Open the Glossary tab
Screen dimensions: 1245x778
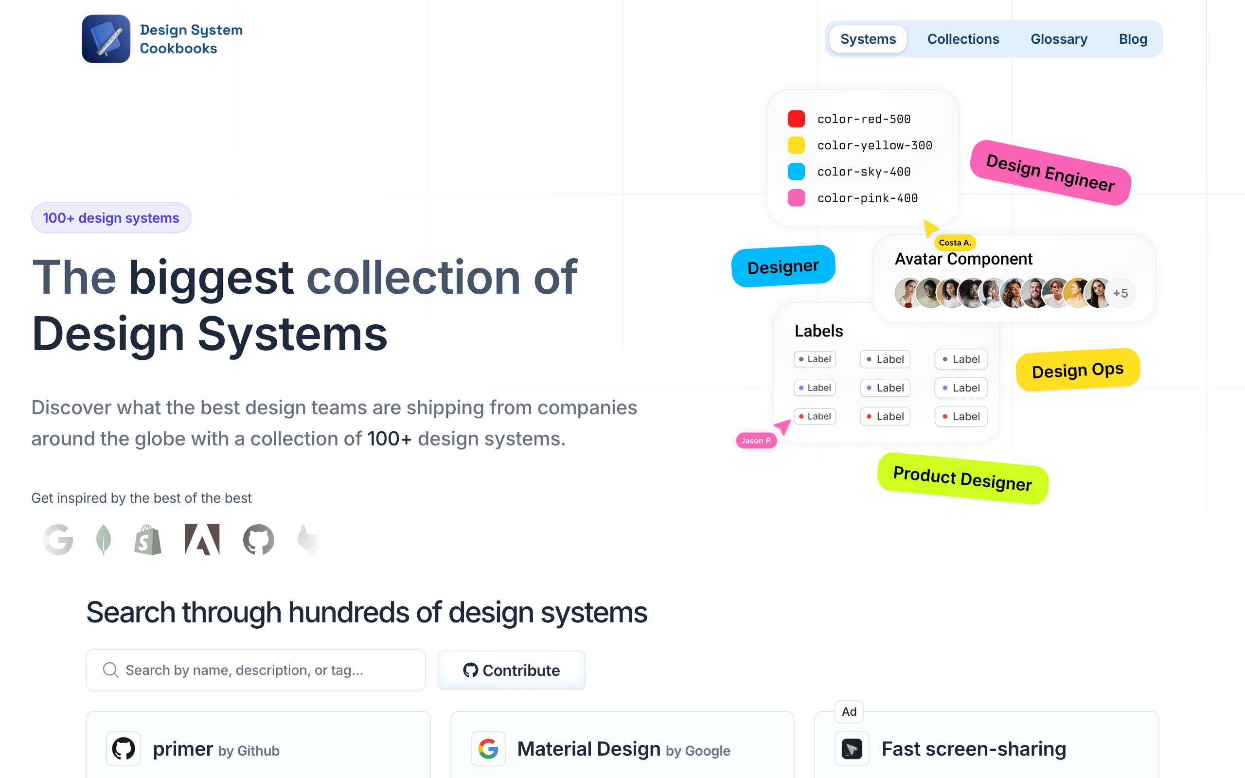[1059, 39]
